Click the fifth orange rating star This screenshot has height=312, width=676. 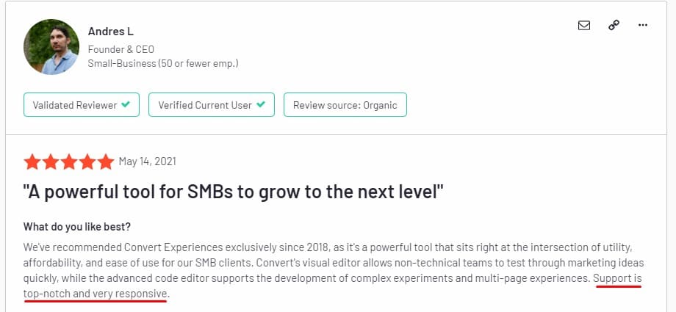pos(105,162)
